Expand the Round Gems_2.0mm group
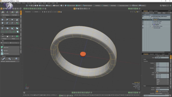Screen dimensions: 172x97 pyautogui.click(x=150, y=26)
